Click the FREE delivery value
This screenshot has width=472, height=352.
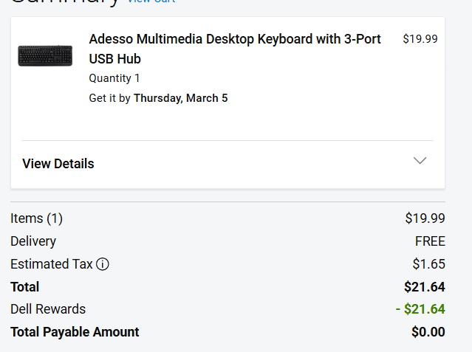(430, 241)
